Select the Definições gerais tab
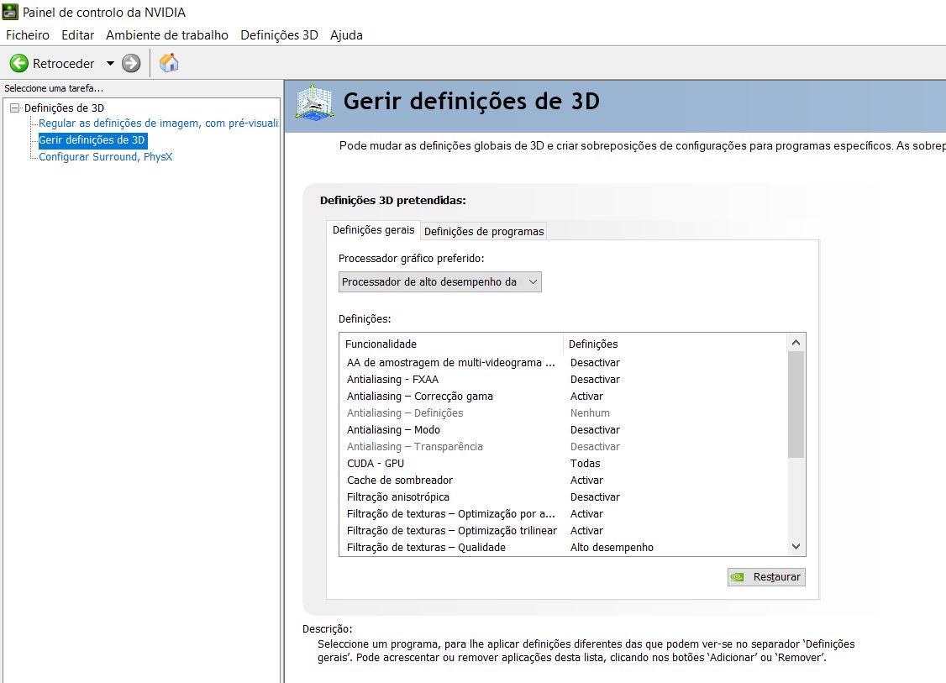 pyautogui.click(x=373, y=230)
